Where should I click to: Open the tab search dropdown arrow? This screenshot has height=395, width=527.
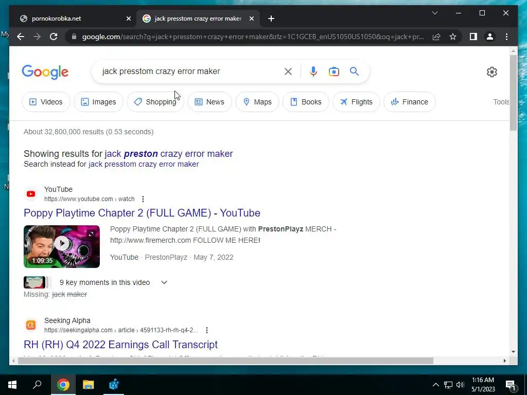(x=434, y=13)
